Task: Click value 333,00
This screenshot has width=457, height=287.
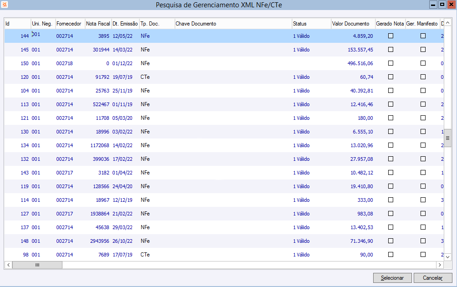Action: 365,200
